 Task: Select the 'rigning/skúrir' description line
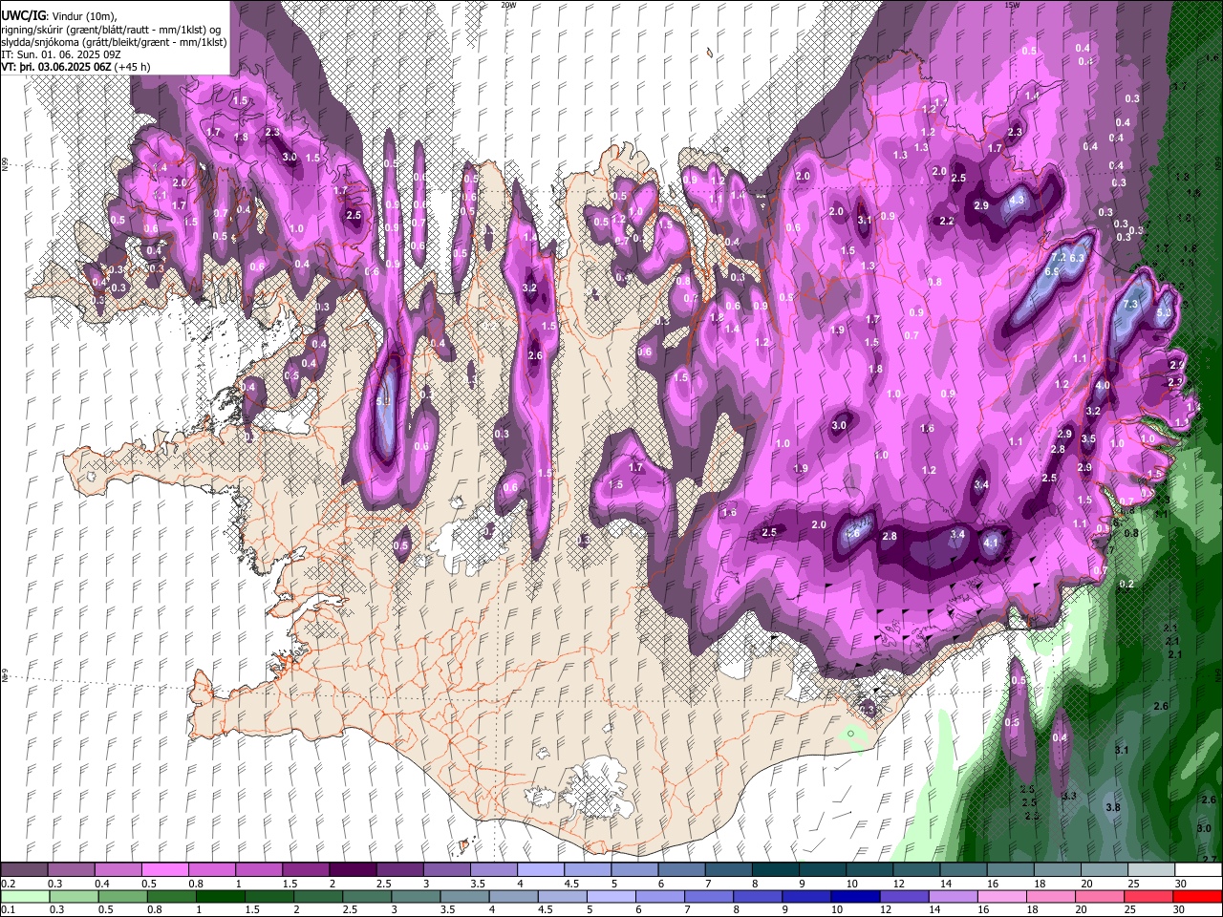point(111,30)
